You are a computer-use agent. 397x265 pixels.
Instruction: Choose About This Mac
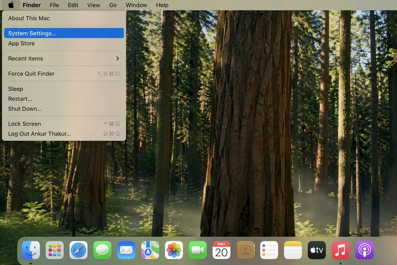(x=64, y=18)
